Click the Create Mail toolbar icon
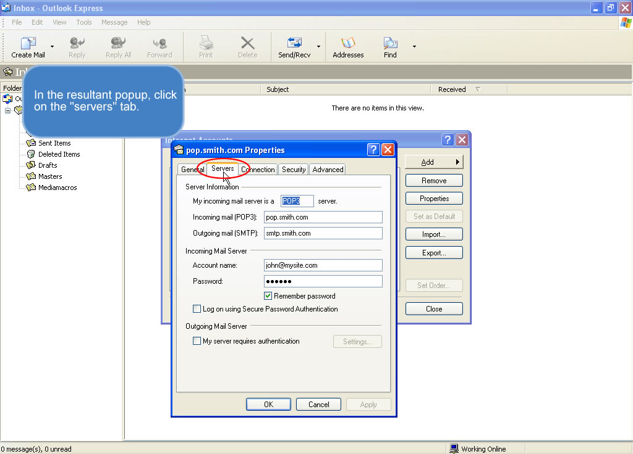Screen dimensions: 633x454 pos(28,44)
